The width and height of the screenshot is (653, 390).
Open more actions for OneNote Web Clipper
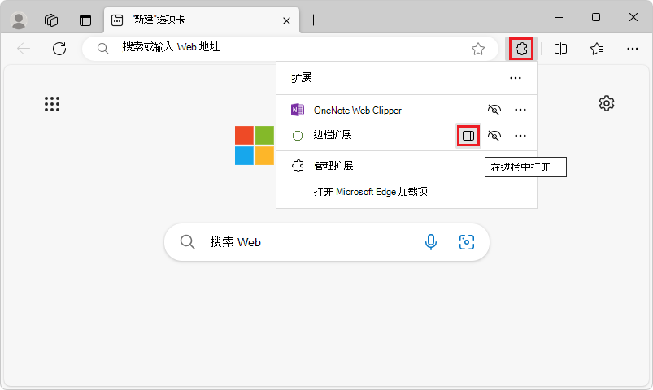pos(520,110)
